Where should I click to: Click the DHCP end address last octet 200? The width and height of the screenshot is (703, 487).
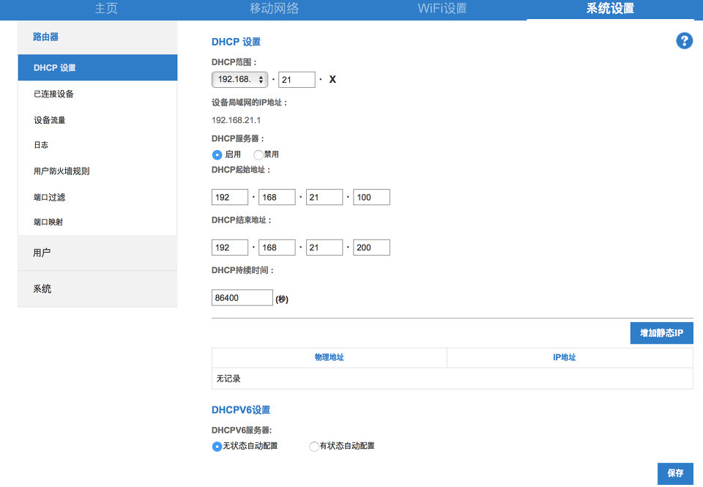pyautogui.click(x=371, y=248)
